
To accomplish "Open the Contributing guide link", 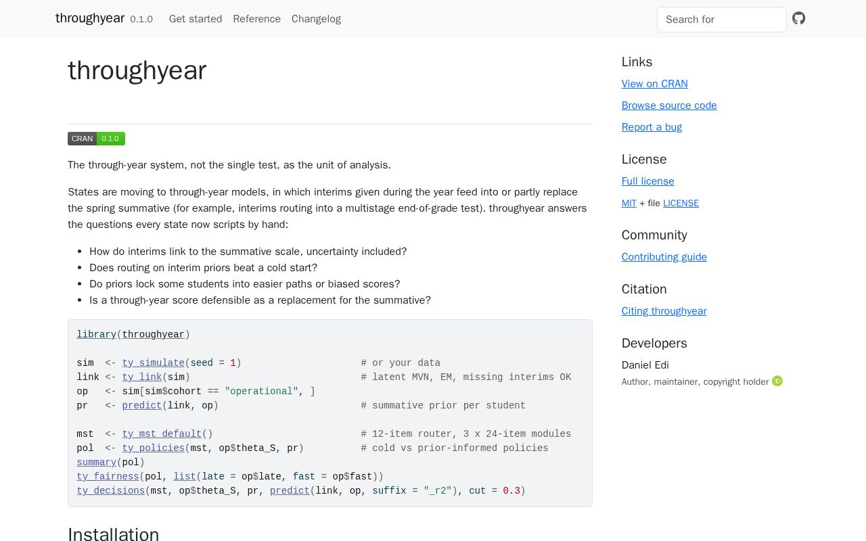I will [x=664, y=257].
